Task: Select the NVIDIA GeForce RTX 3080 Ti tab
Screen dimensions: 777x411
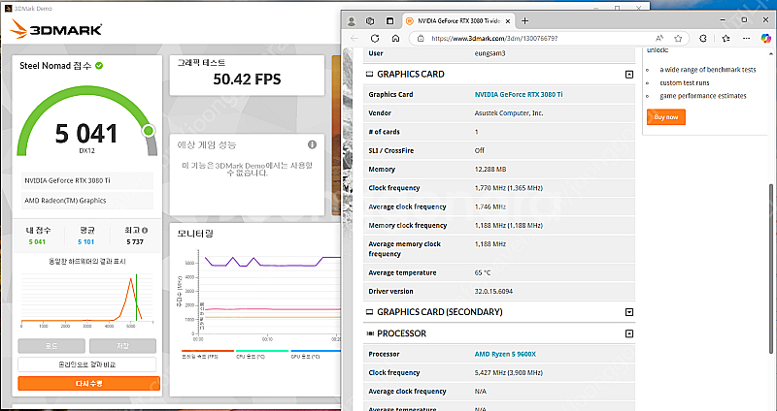Action: click(458, 21)
